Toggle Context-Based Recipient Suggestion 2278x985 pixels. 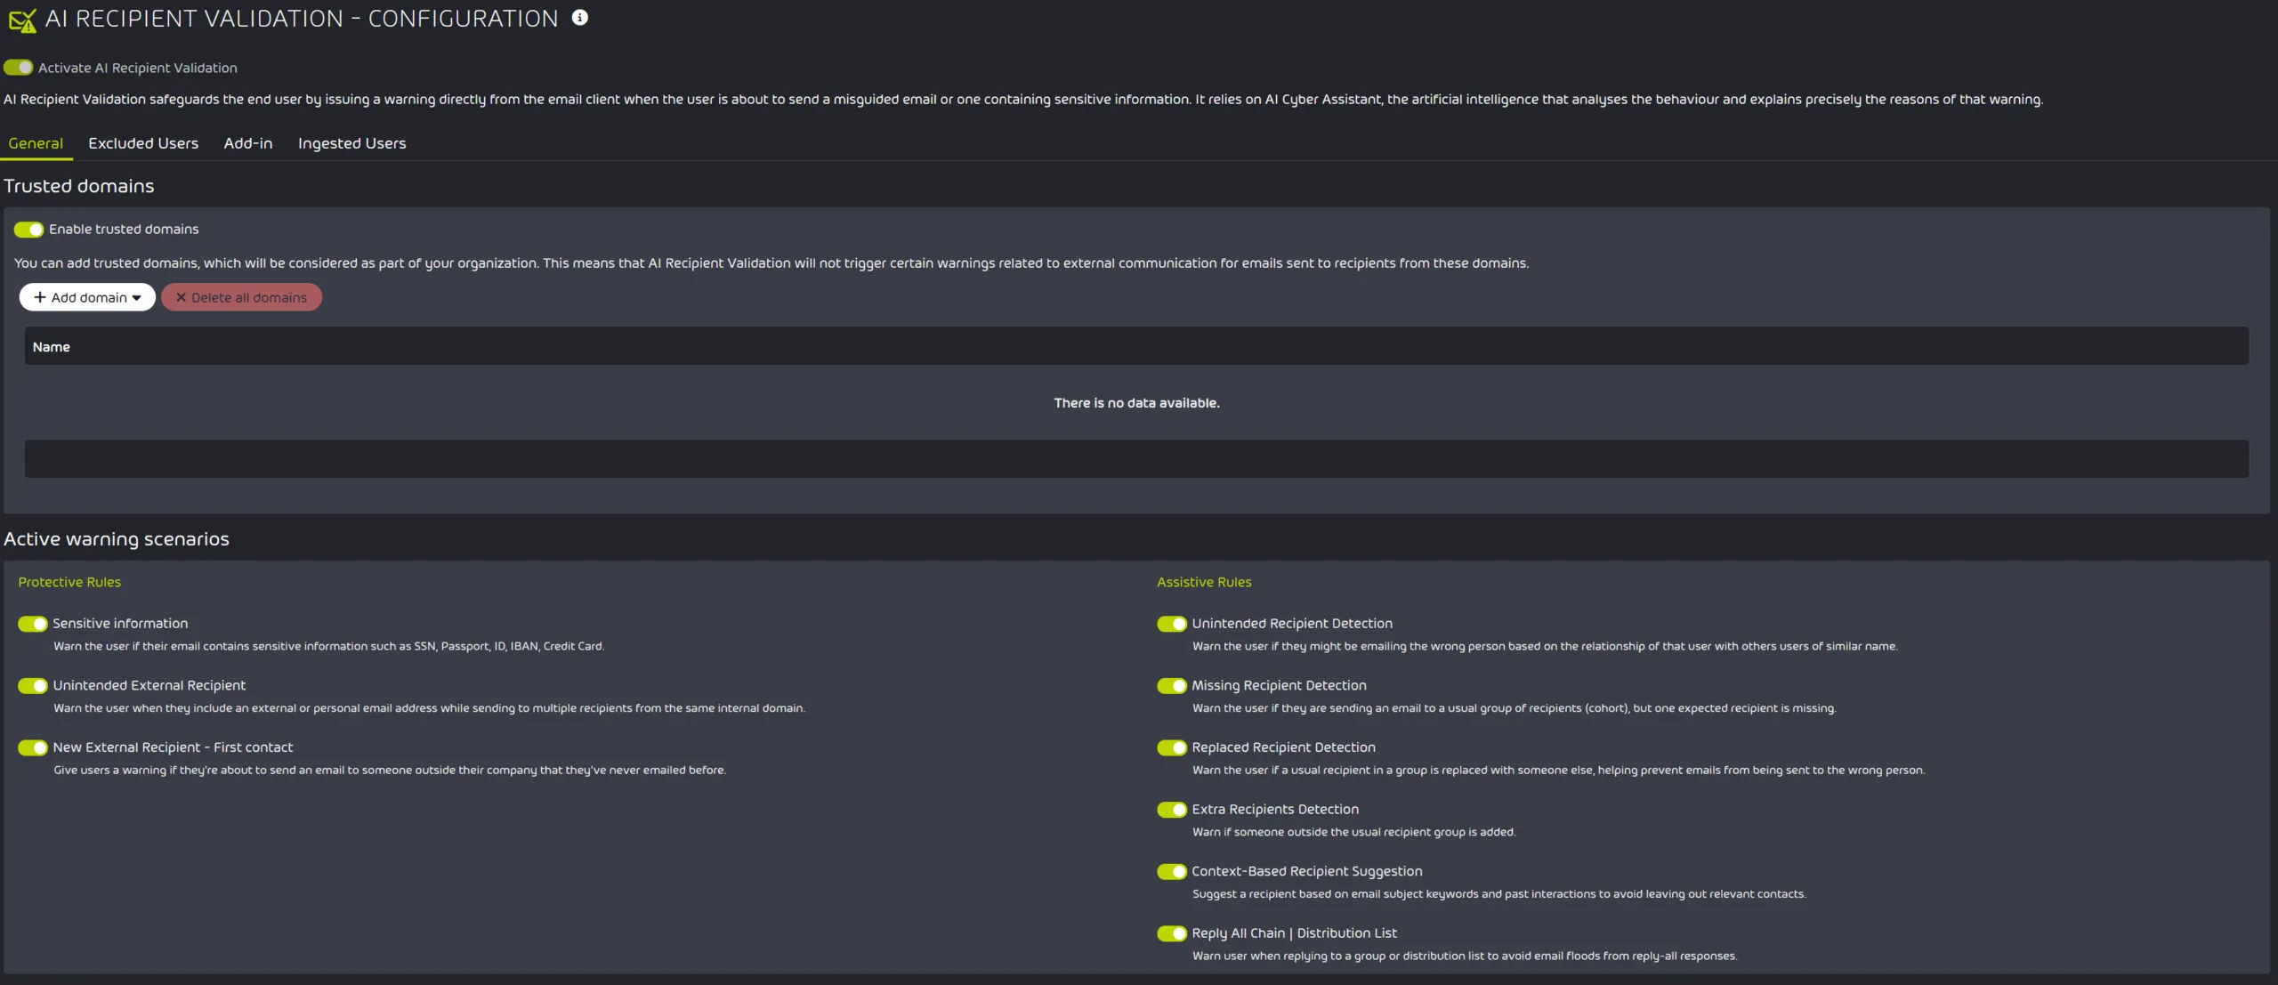(1172, 871)
